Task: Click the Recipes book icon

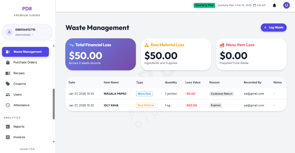Action: click(8, 73)
